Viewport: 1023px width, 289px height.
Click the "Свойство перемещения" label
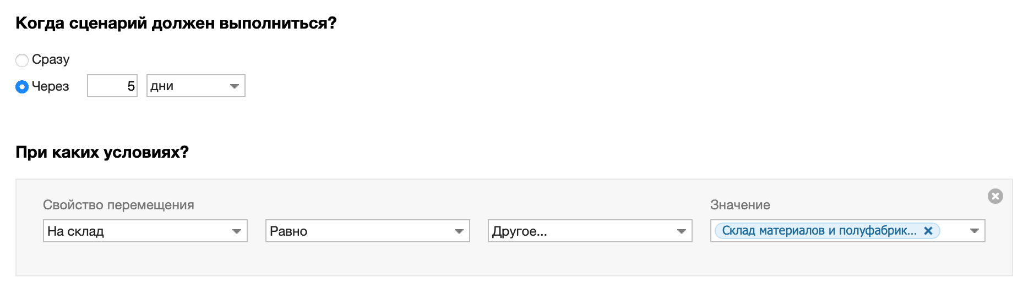tap(118, 205)
